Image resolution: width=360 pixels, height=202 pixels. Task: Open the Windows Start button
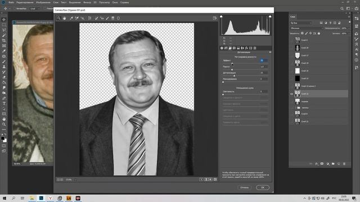click(4, 198)
